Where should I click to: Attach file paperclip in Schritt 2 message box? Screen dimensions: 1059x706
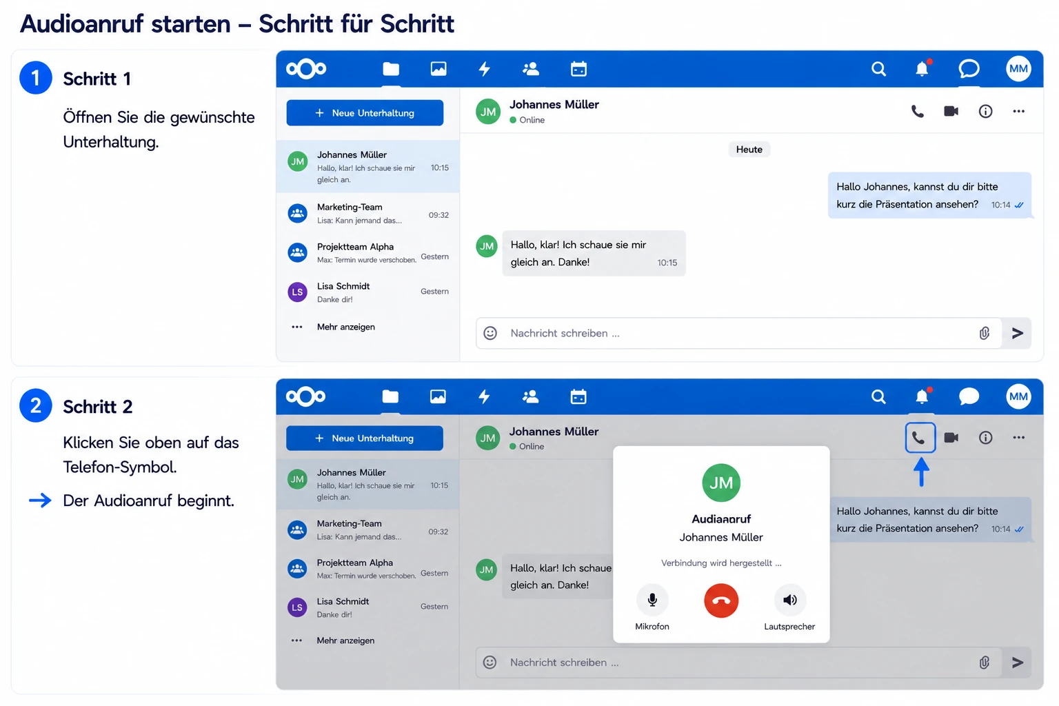click(x=985, y=663)
